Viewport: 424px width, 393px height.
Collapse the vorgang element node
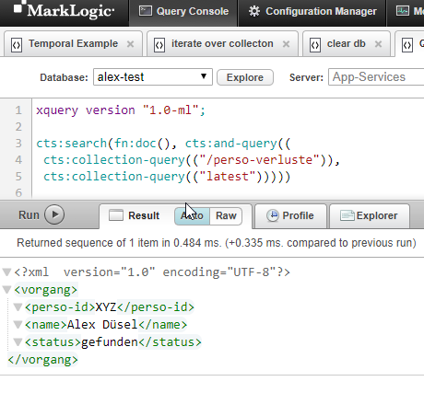point(6,289)
